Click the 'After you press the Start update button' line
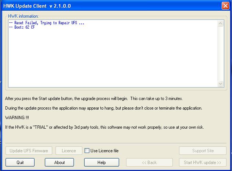Image resolution: width=232 pixels, height=171 pixels. pos(94,99)
